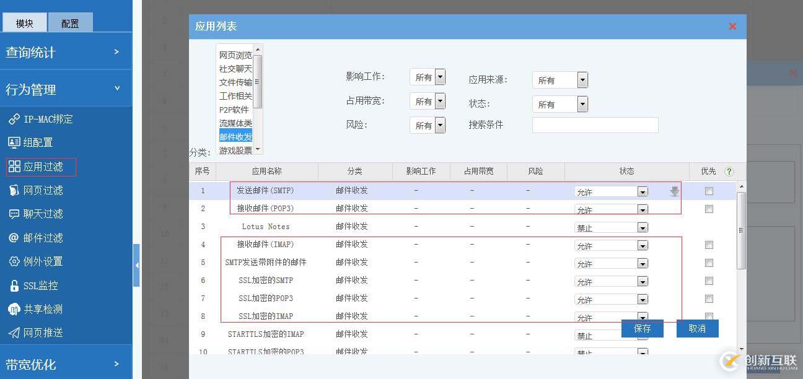
Task: Click STARTTLS加密的IMAP row name
Action: tap(266, 334)
